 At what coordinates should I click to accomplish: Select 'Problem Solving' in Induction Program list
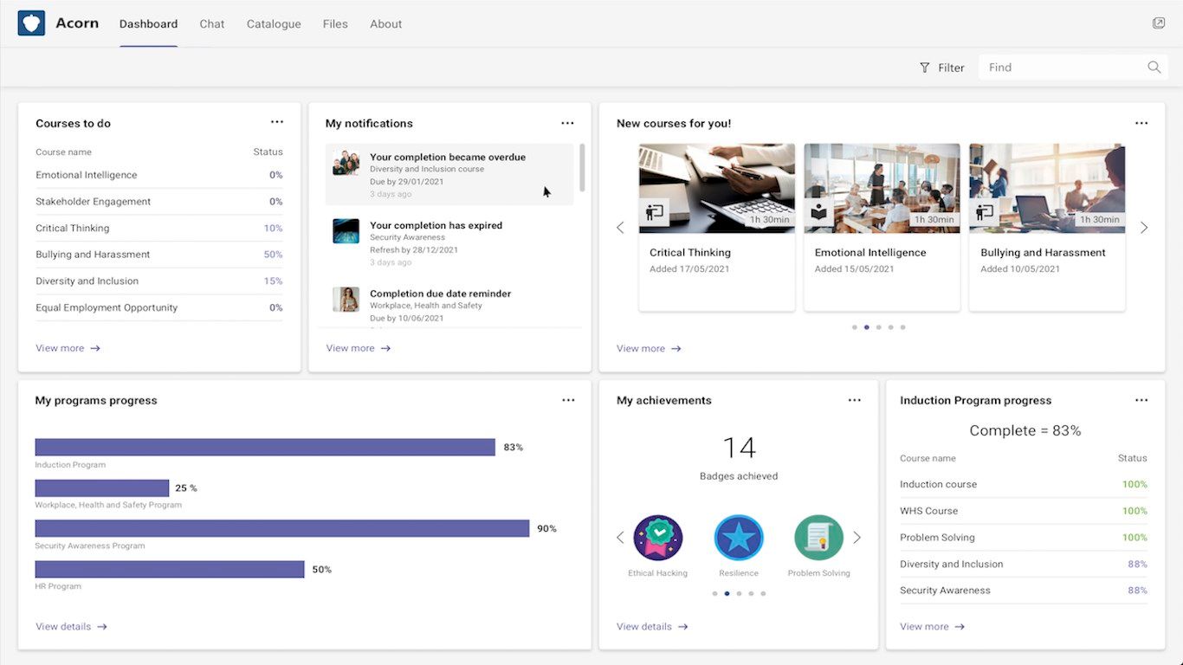tap(1024, 538)
